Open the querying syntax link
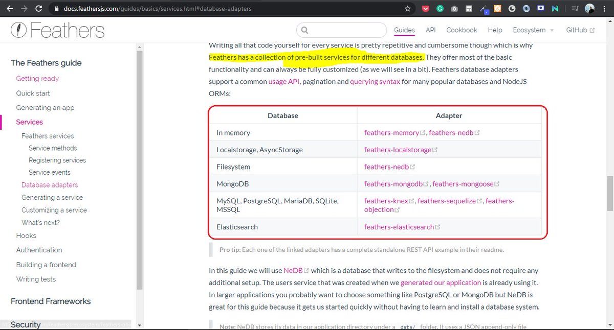The width and height of the screenshot is (614, 330). tap(375, 81)
